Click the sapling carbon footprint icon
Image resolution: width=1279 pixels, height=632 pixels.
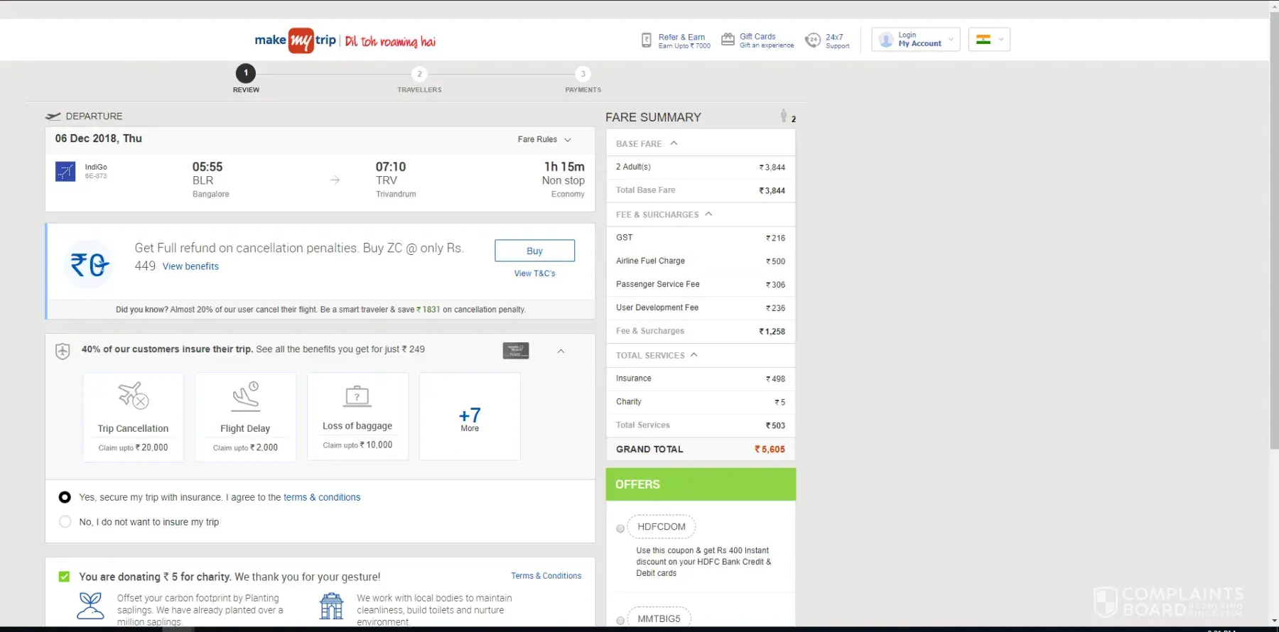point(91,606)
